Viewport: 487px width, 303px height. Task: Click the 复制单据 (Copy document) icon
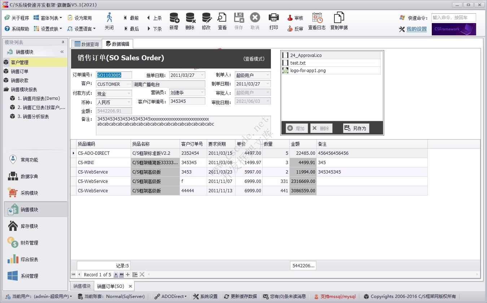(x=339, y=18)
